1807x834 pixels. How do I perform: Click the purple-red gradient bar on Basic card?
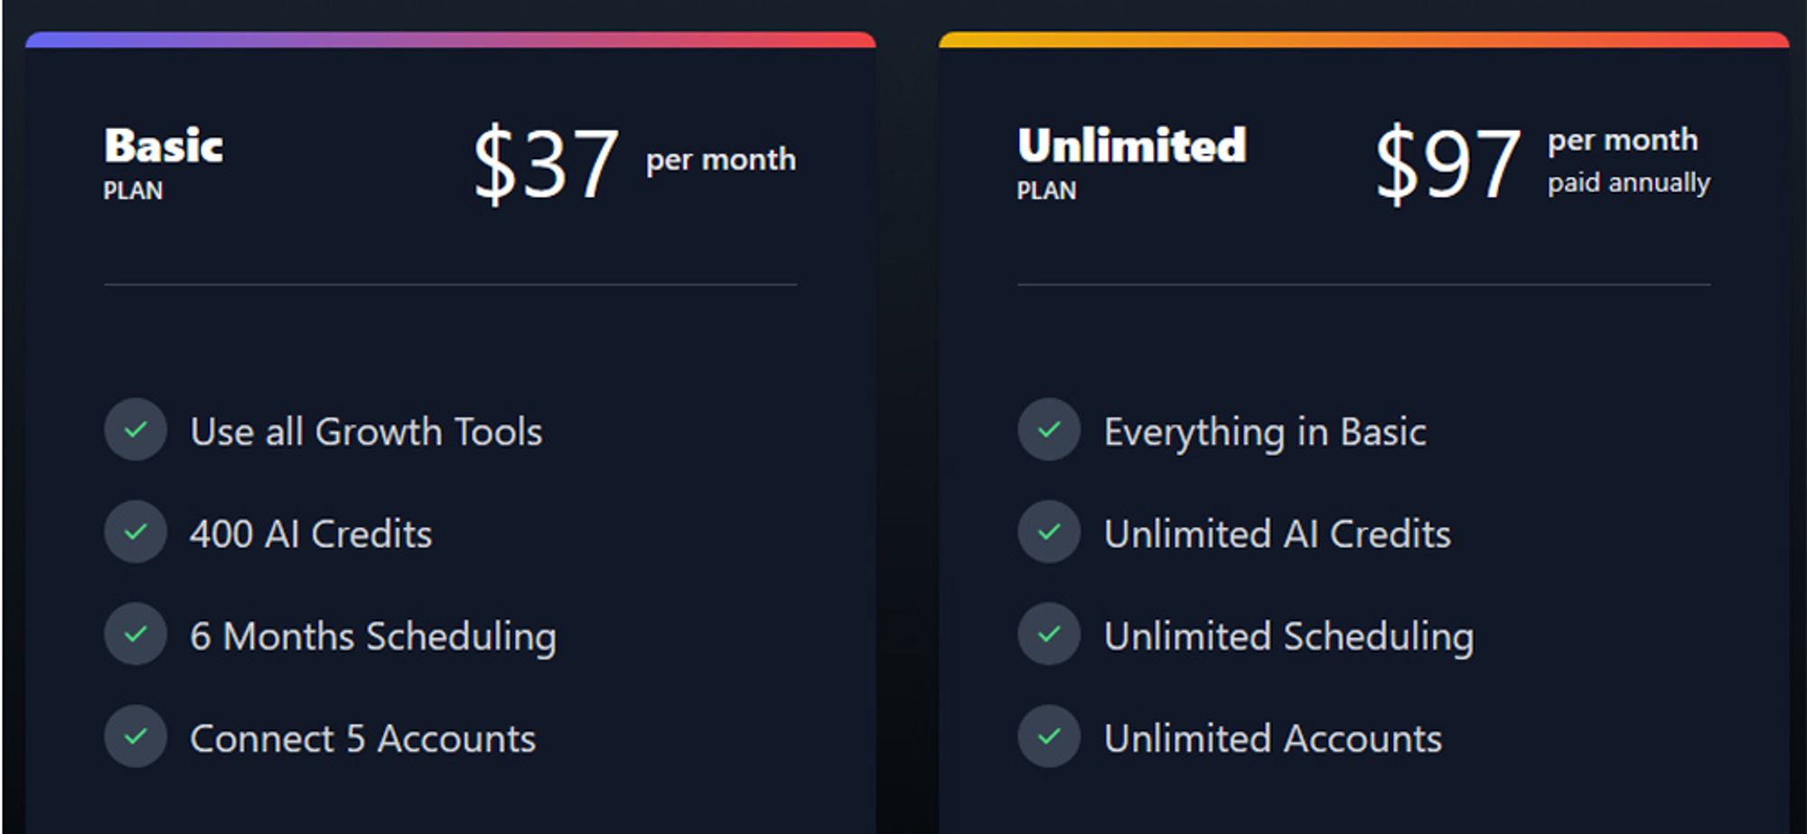click(451, 40)
